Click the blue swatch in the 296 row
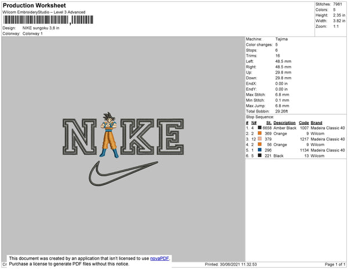This screenshot has height=269, width=348. pos(259,150)
